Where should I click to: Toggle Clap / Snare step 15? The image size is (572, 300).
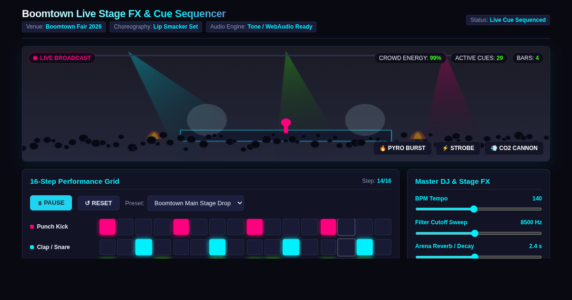click(365, 247)
